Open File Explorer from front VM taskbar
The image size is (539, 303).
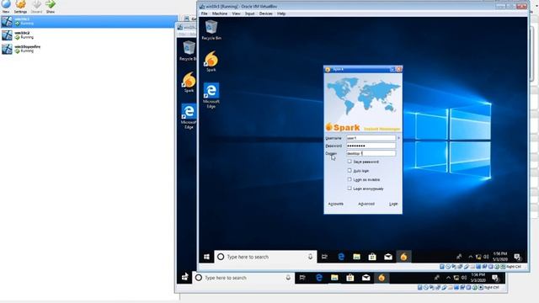(356, 257)
